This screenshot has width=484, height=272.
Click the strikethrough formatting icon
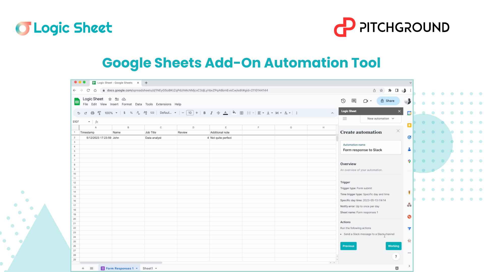(218, 113)
